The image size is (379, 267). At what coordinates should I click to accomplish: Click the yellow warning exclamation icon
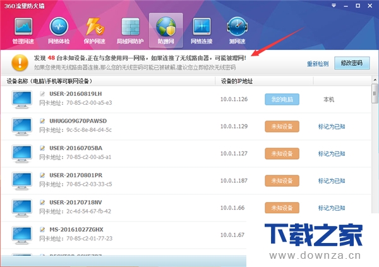20,62
